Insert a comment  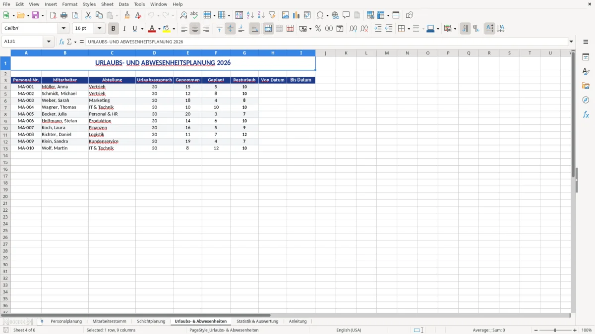346,15
